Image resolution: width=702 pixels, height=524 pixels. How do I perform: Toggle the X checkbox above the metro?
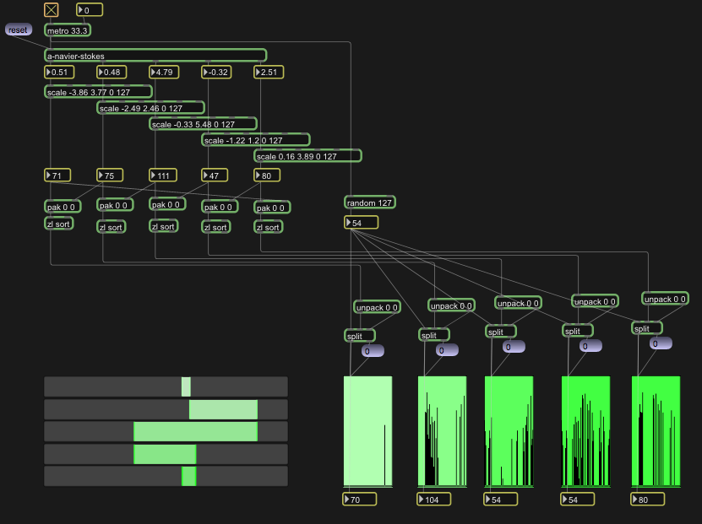[52, 9]
